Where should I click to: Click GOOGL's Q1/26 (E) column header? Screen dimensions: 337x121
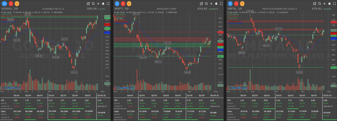(x=102, y=96)
